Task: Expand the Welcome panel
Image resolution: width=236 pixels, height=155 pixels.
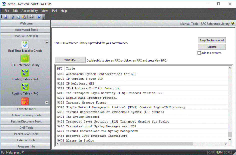Action: pyautogui.click(x=25, y=23)
